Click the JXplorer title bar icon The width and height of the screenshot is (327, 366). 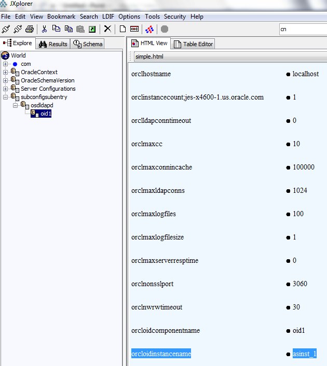[x=4, y=4]
